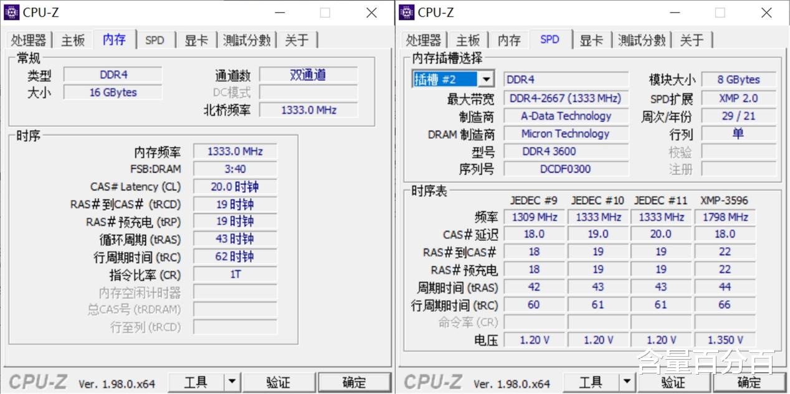The height and width of the screenshot is (394, 790).
Task: Switch to the SPD tab in the left window
Action: pos(155,40)
